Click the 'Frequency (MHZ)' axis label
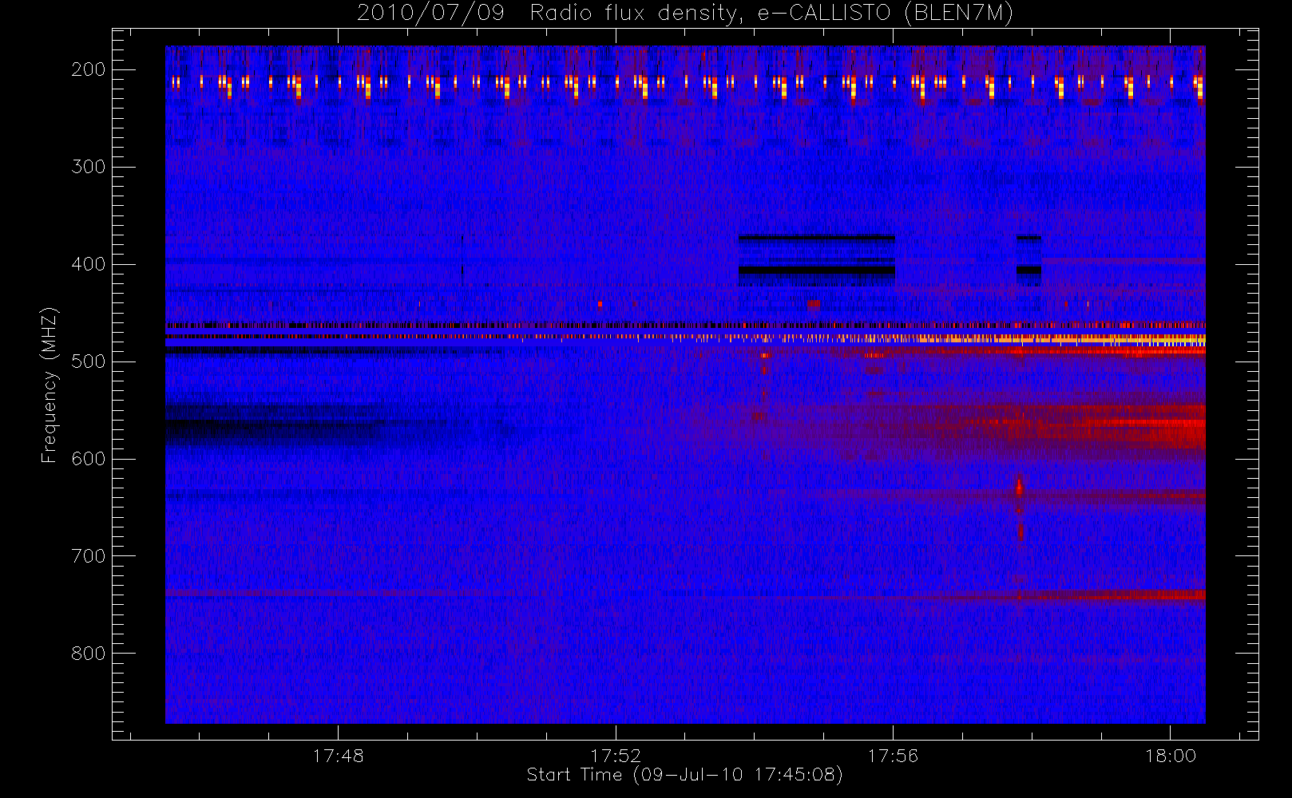 [50, 385]
